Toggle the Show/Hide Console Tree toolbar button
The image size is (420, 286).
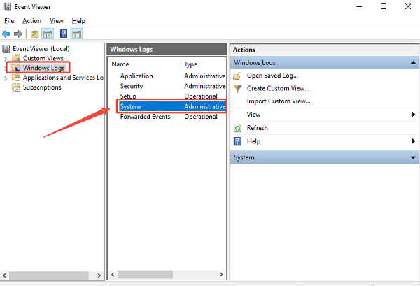click(x=48, y=34)
